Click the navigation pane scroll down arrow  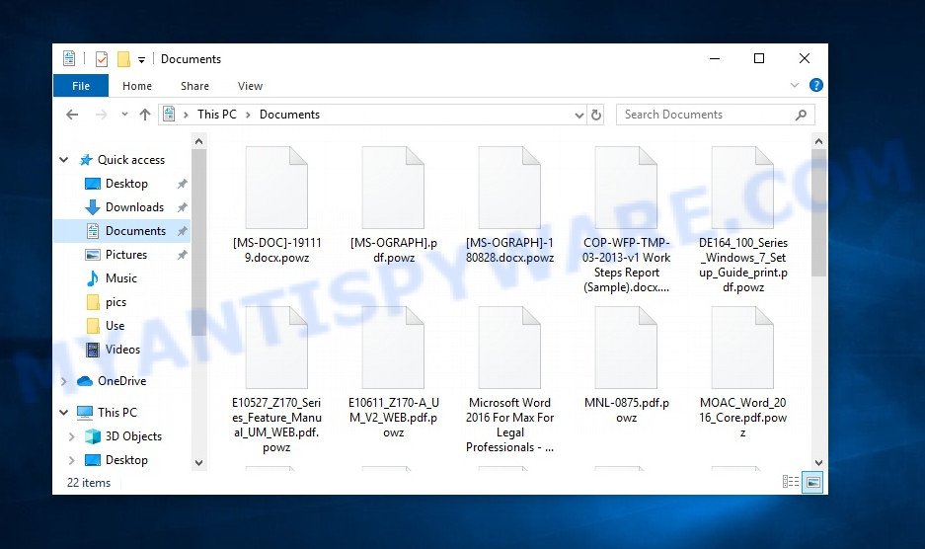pos(198,463)
